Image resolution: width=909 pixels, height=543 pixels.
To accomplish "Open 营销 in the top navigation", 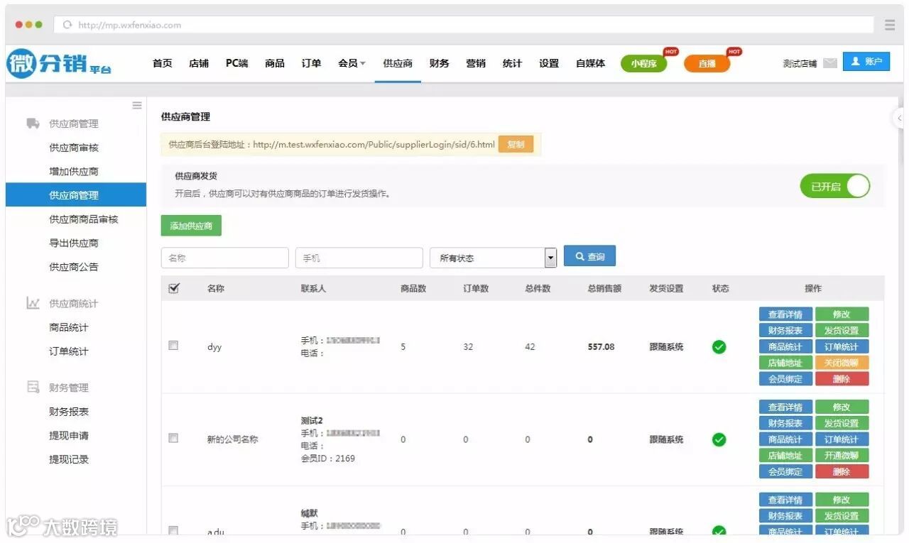I will pyautogui.click(x=476, y=63).
